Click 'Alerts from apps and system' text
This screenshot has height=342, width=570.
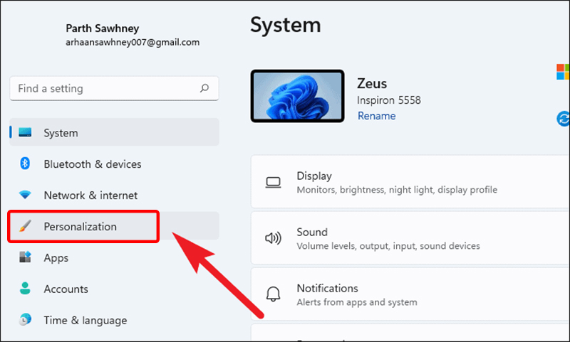pyautogui.click(x=357, y=302)
